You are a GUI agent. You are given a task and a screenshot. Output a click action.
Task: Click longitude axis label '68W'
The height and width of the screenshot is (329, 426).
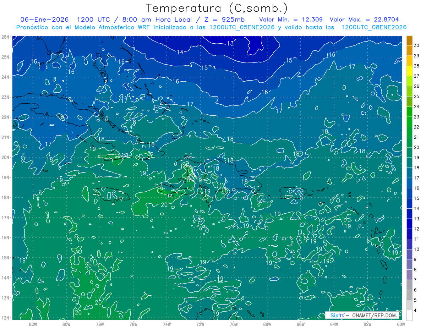(x=267, y=324)
